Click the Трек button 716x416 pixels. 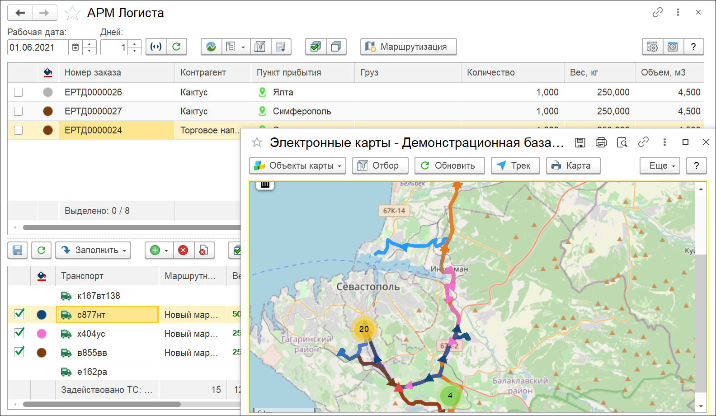tap(515, 165)
